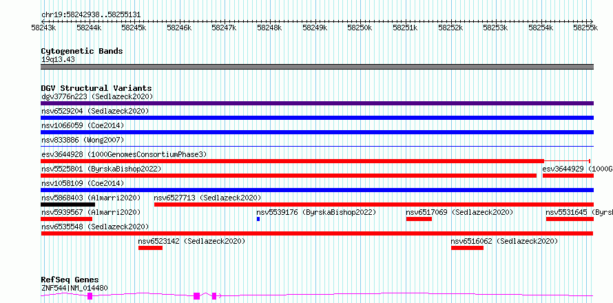Open the nsv6517069 (Sedlazeck2020) label
The width and height of the screenshot is (613, 303).
tap(459, 212)
